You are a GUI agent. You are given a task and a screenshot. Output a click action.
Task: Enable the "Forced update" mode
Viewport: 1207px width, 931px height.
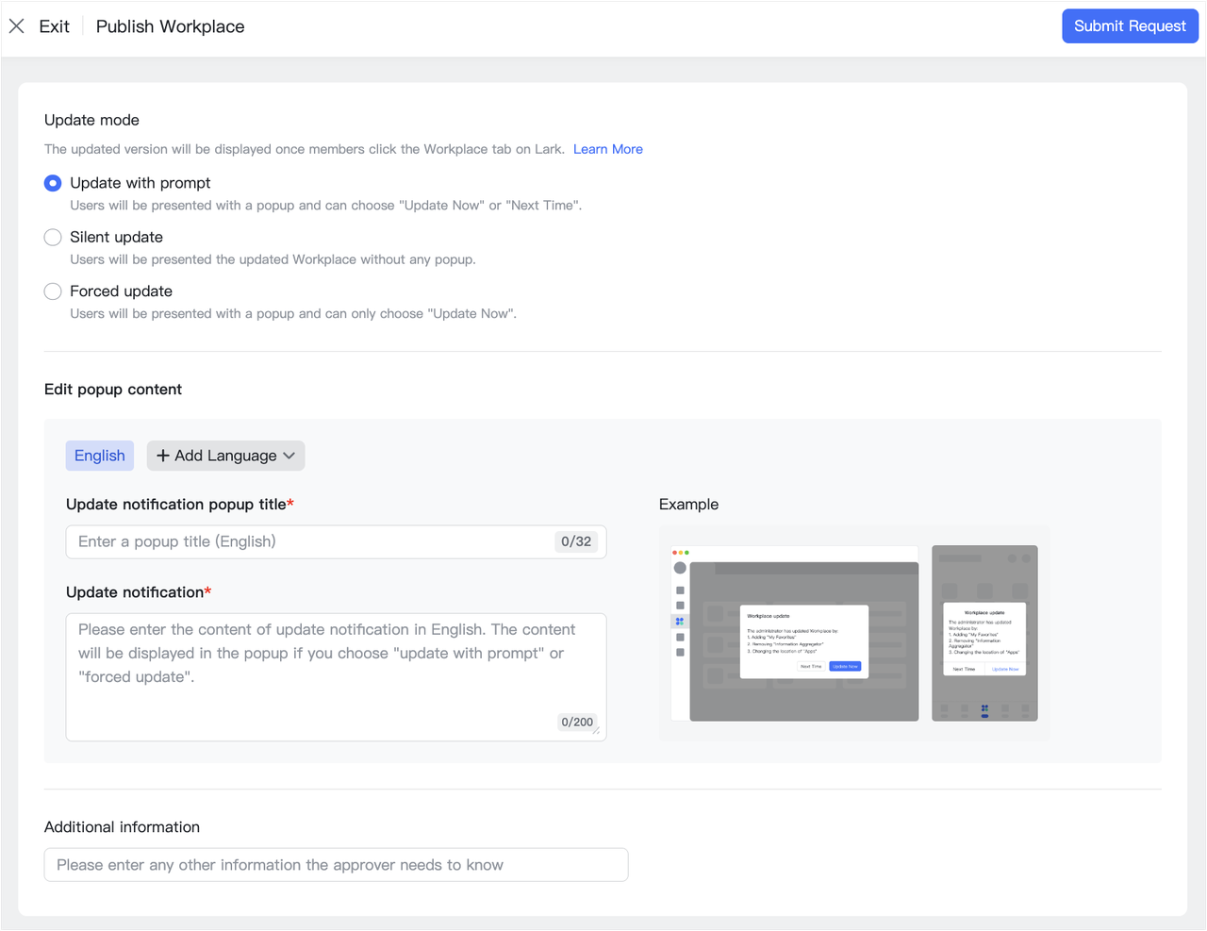pyautogui.click(x=52, y=291)
